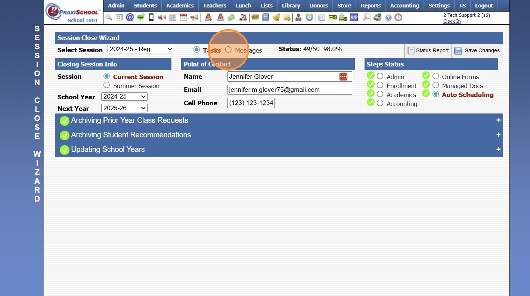Expand Archiving Student Recommendations with plus sign
The height and width of the screenshot is (296, 530).
pyautogui.click(x=498, y=135)
